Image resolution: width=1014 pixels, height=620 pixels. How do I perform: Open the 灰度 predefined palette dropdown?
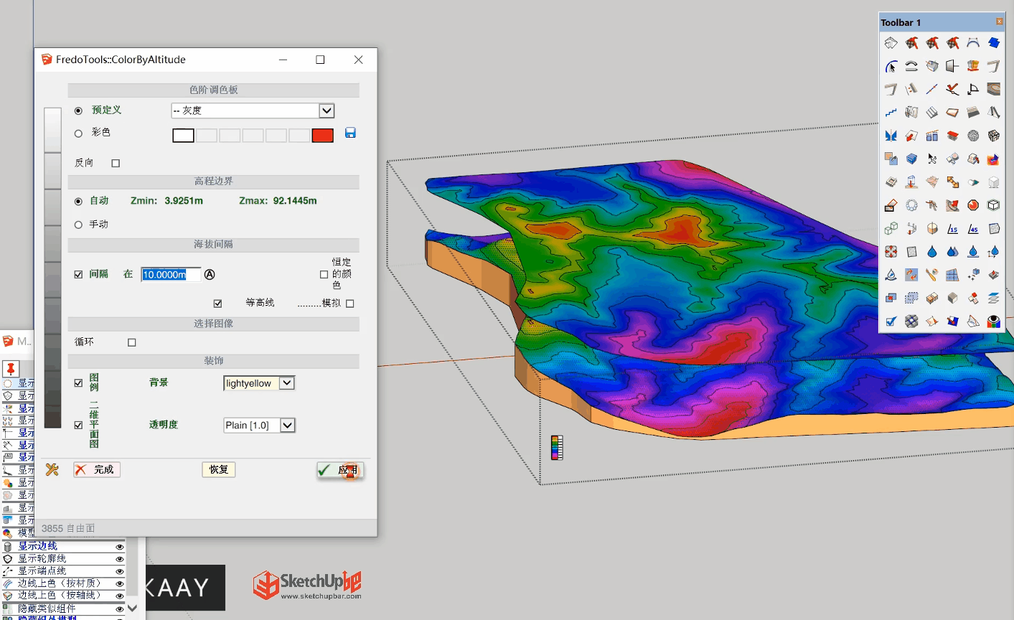pos(327,111)
